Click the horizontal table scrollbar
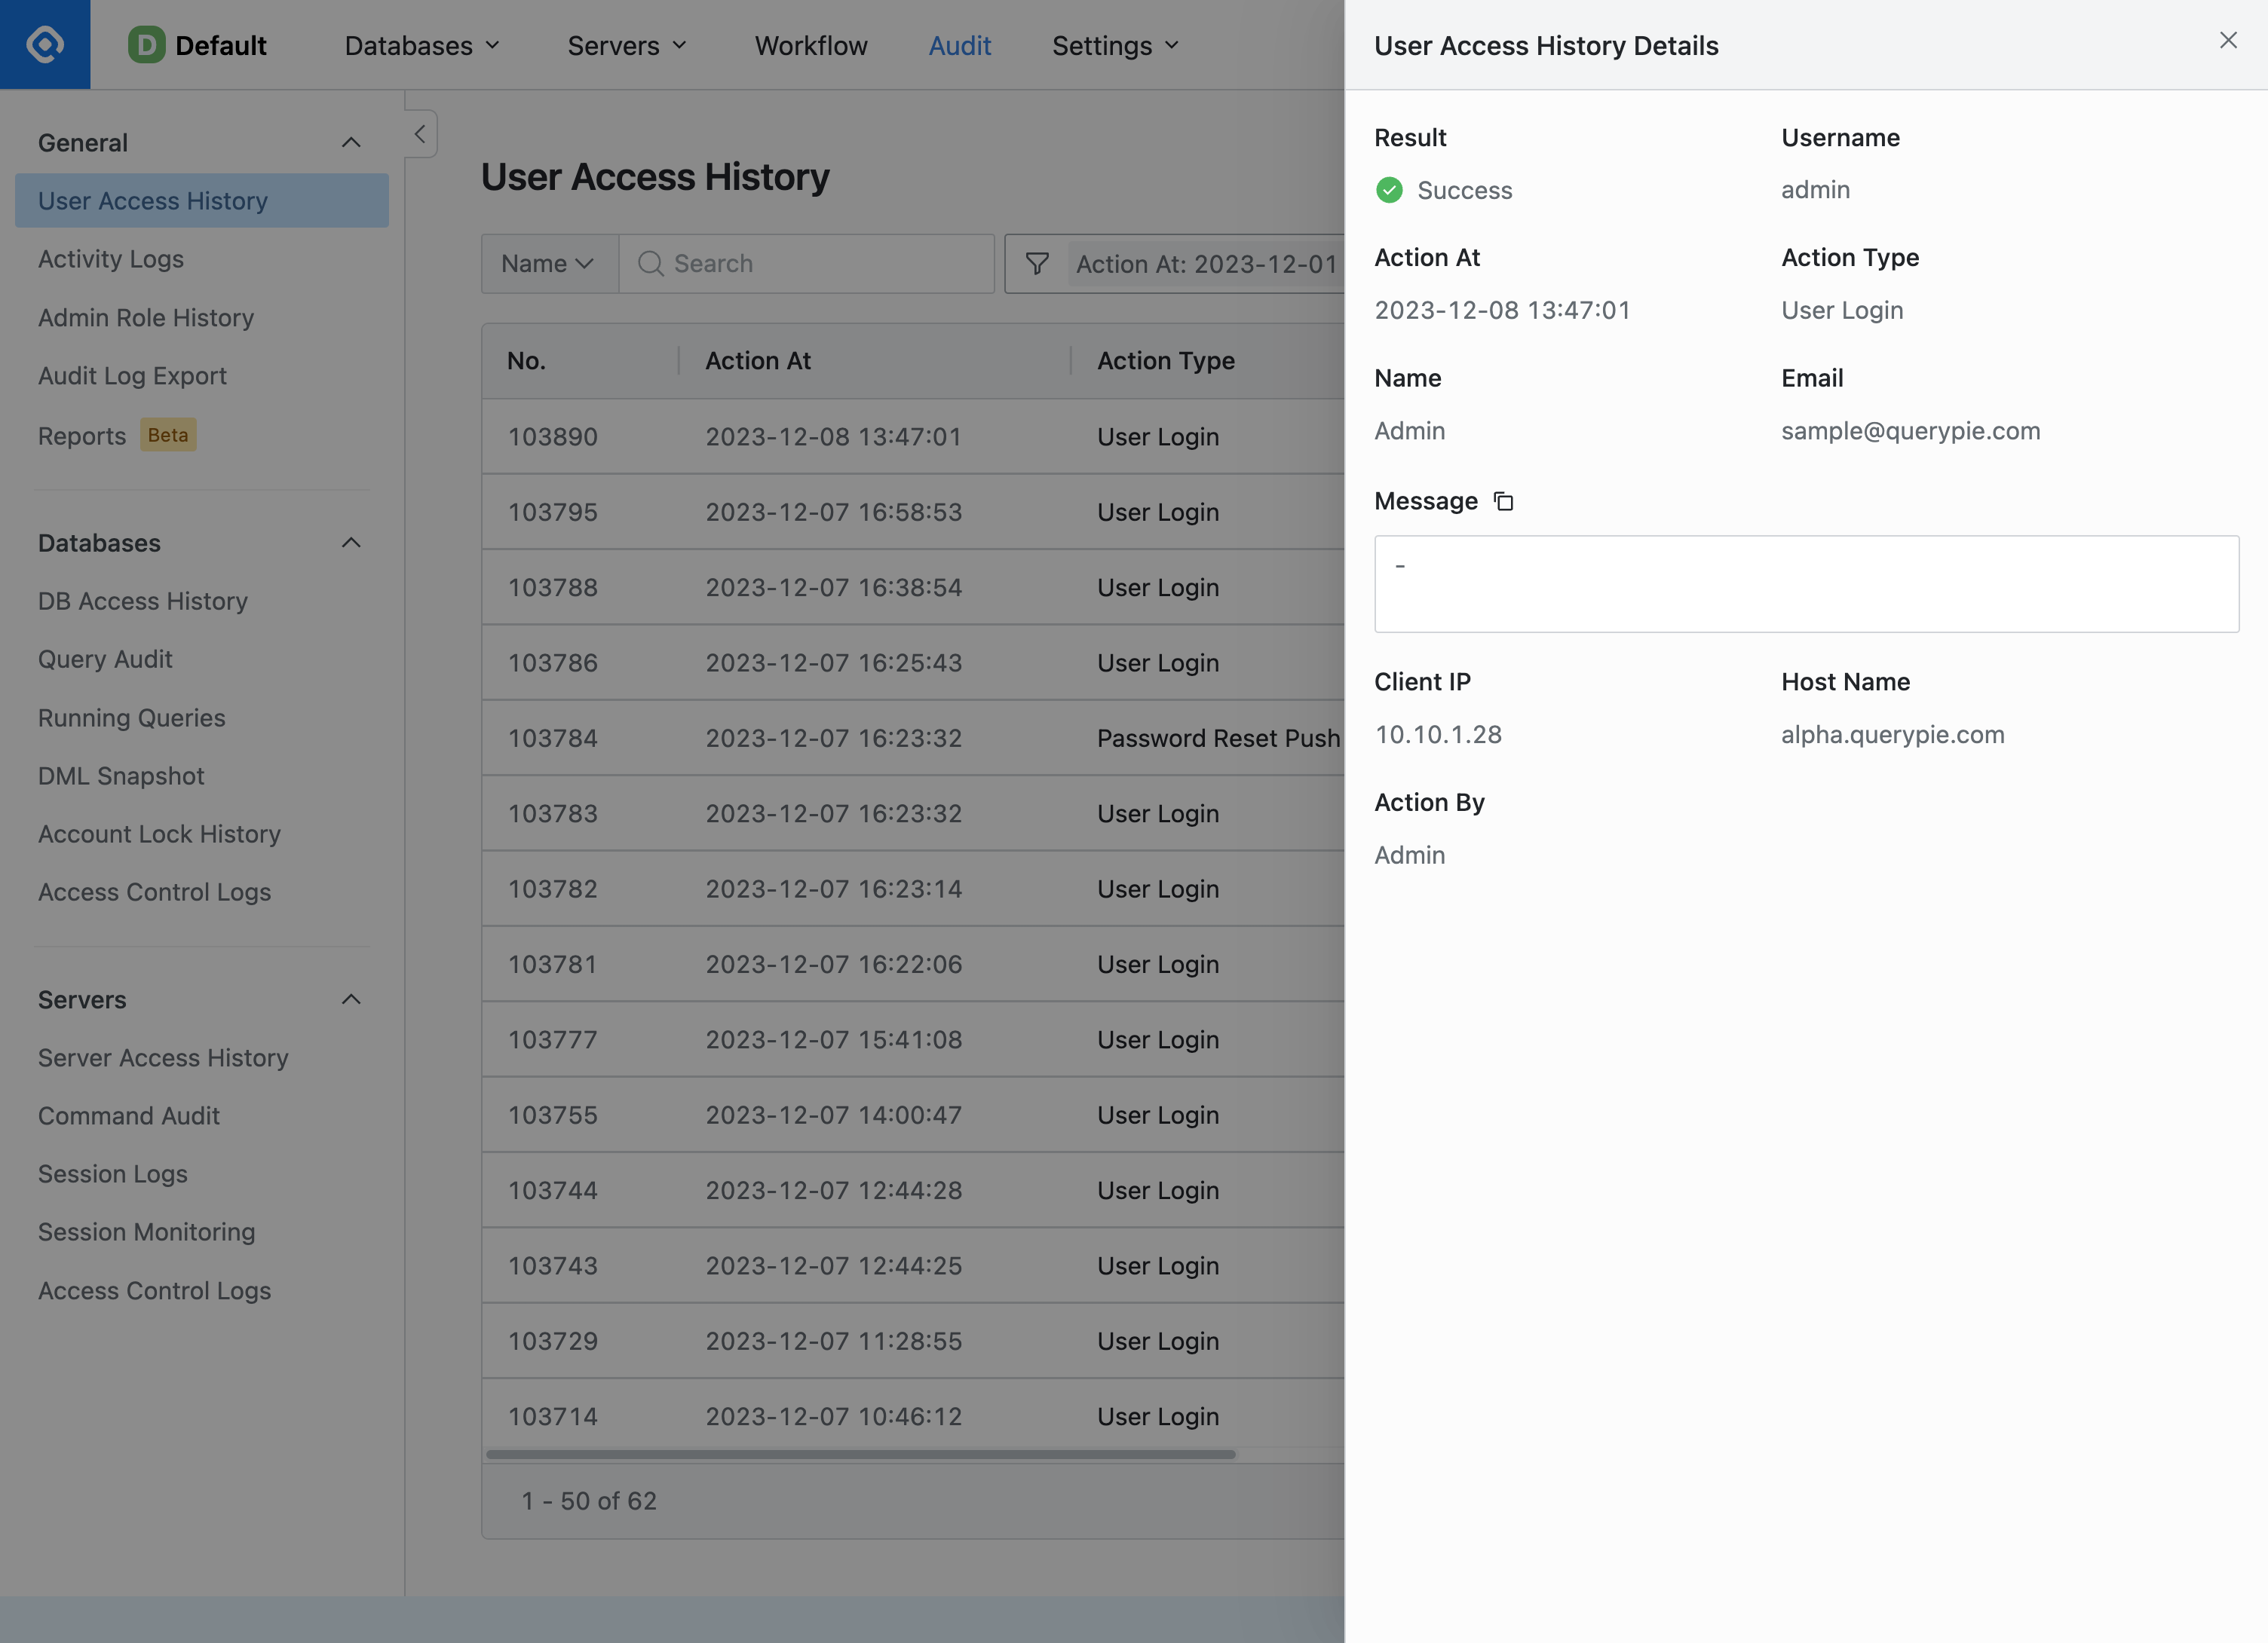This screenshot has height=1643, width=2268. [860, 1454]
